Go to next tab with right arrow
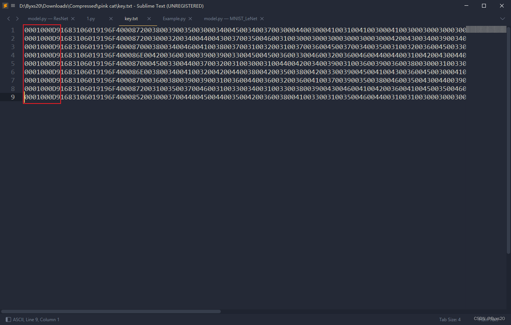 click(x=17, y=19)
